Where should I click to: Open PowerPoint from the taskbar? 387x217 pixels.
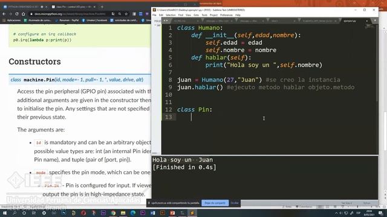point(172,213)
